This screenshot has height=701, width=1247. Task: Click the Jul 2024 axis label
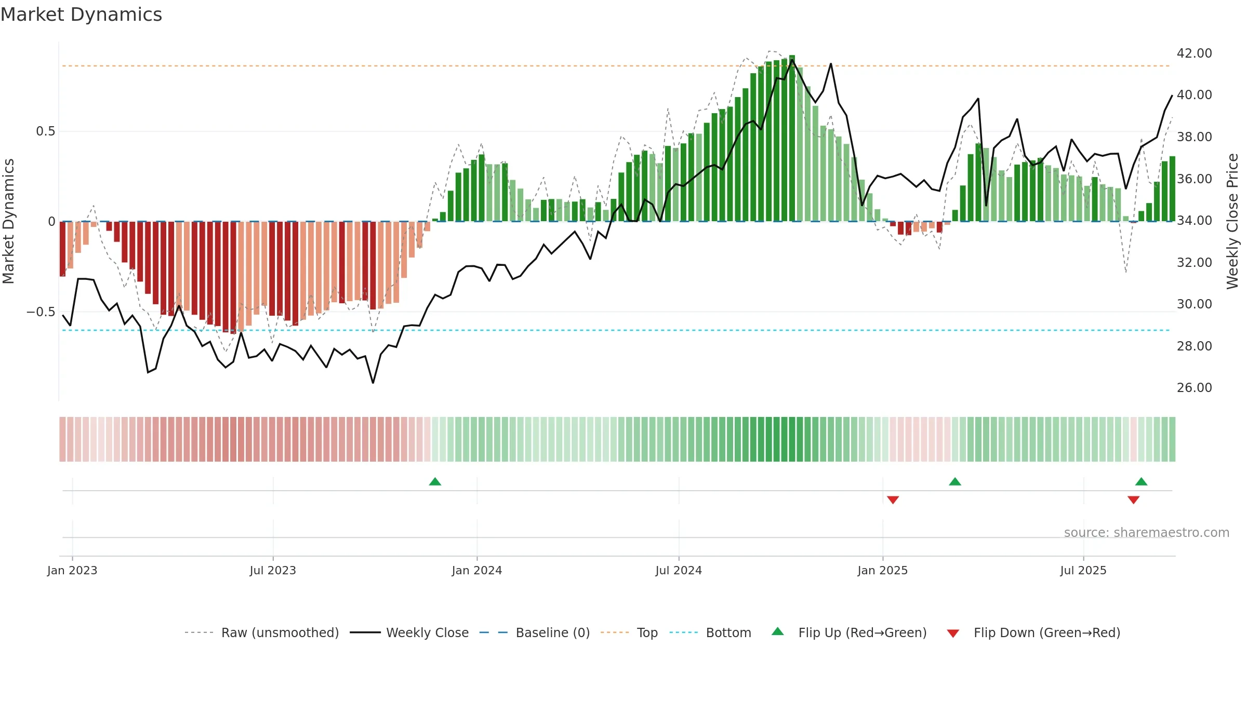(x=679, y=570)
